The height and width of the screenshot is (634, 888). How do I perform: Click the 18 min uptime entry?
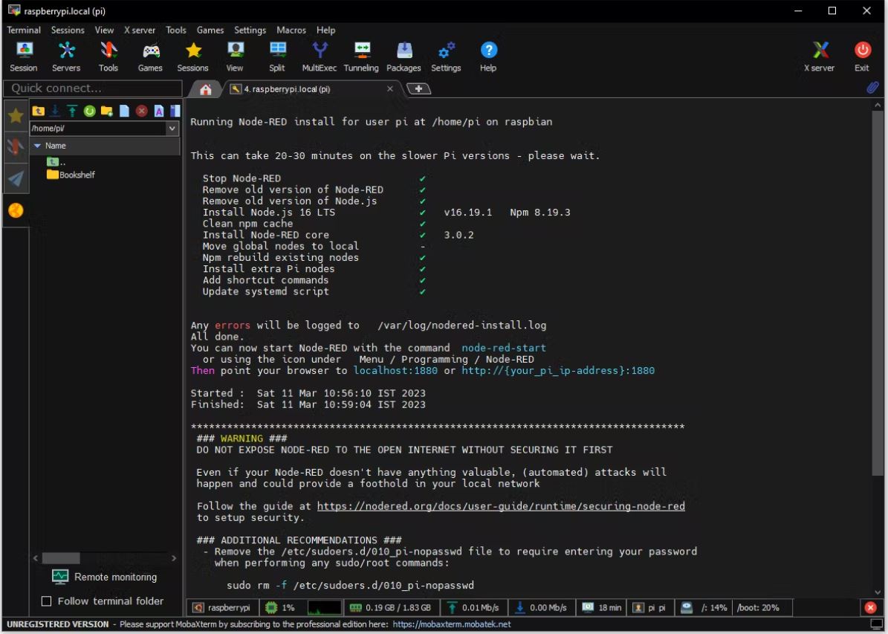click(602, 608)
